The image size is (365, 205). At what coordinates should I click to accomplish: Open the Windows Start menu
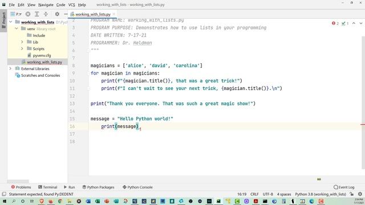[4, 201]
